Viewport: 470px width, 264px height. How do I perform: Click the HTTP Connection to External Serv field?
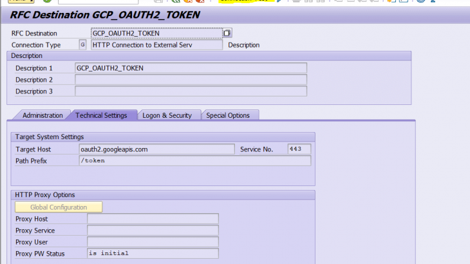point(156,45)
